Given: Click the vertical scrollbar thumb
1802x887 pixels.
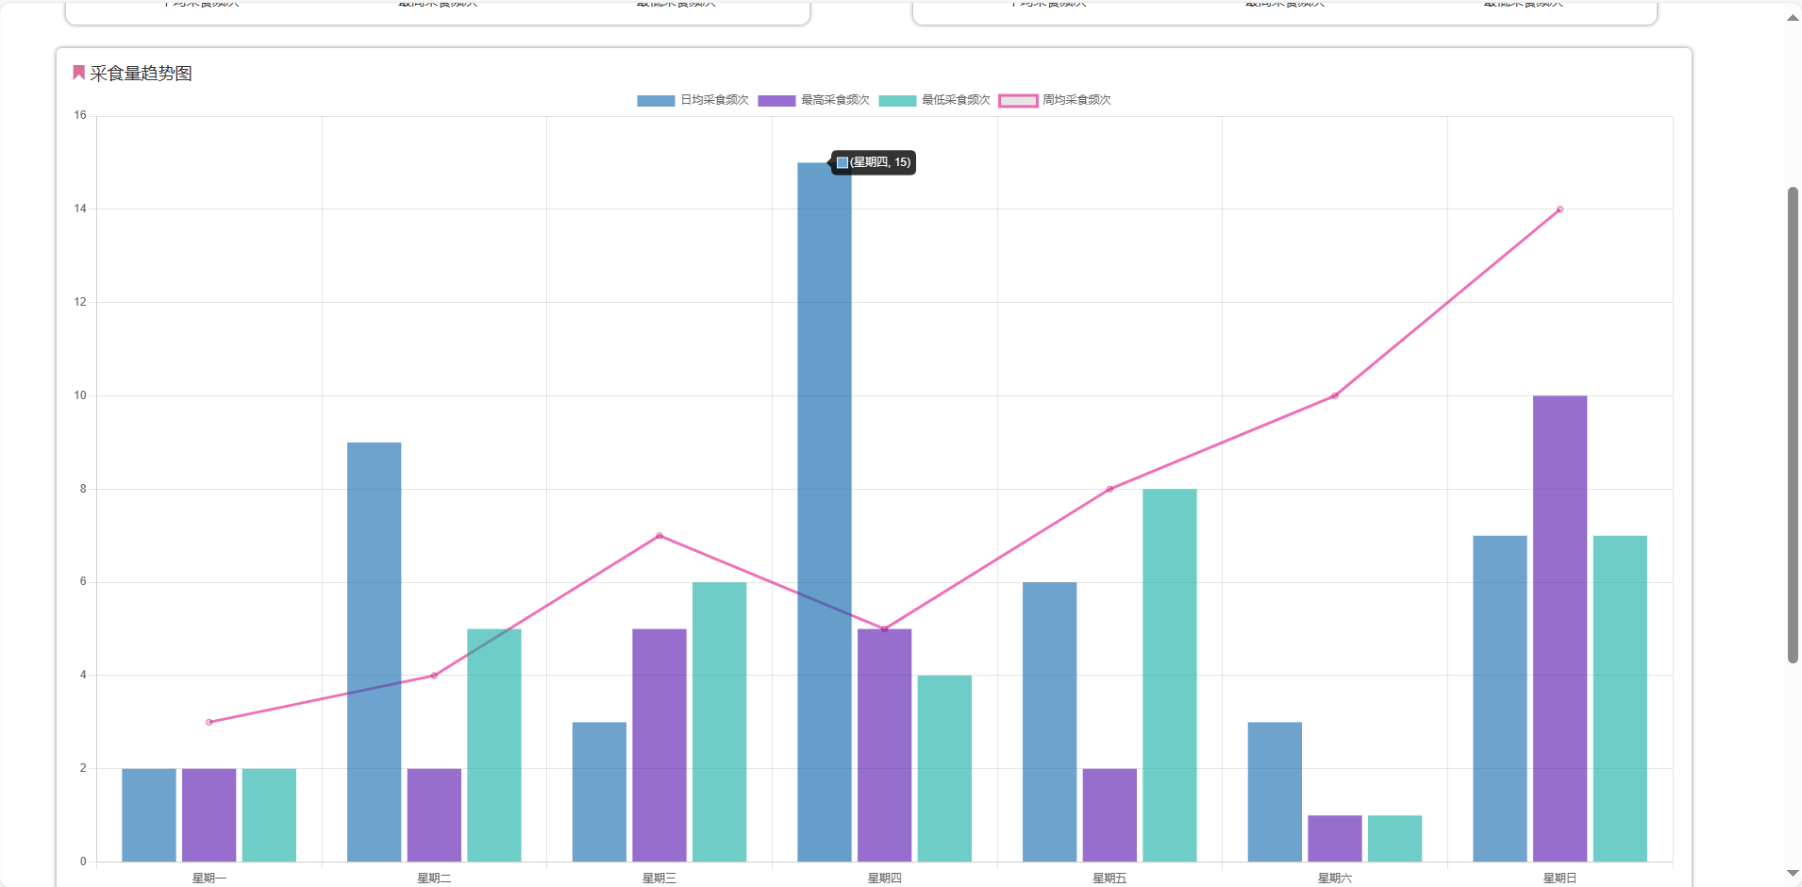Looking at the screenshot, I should 1793,425.
